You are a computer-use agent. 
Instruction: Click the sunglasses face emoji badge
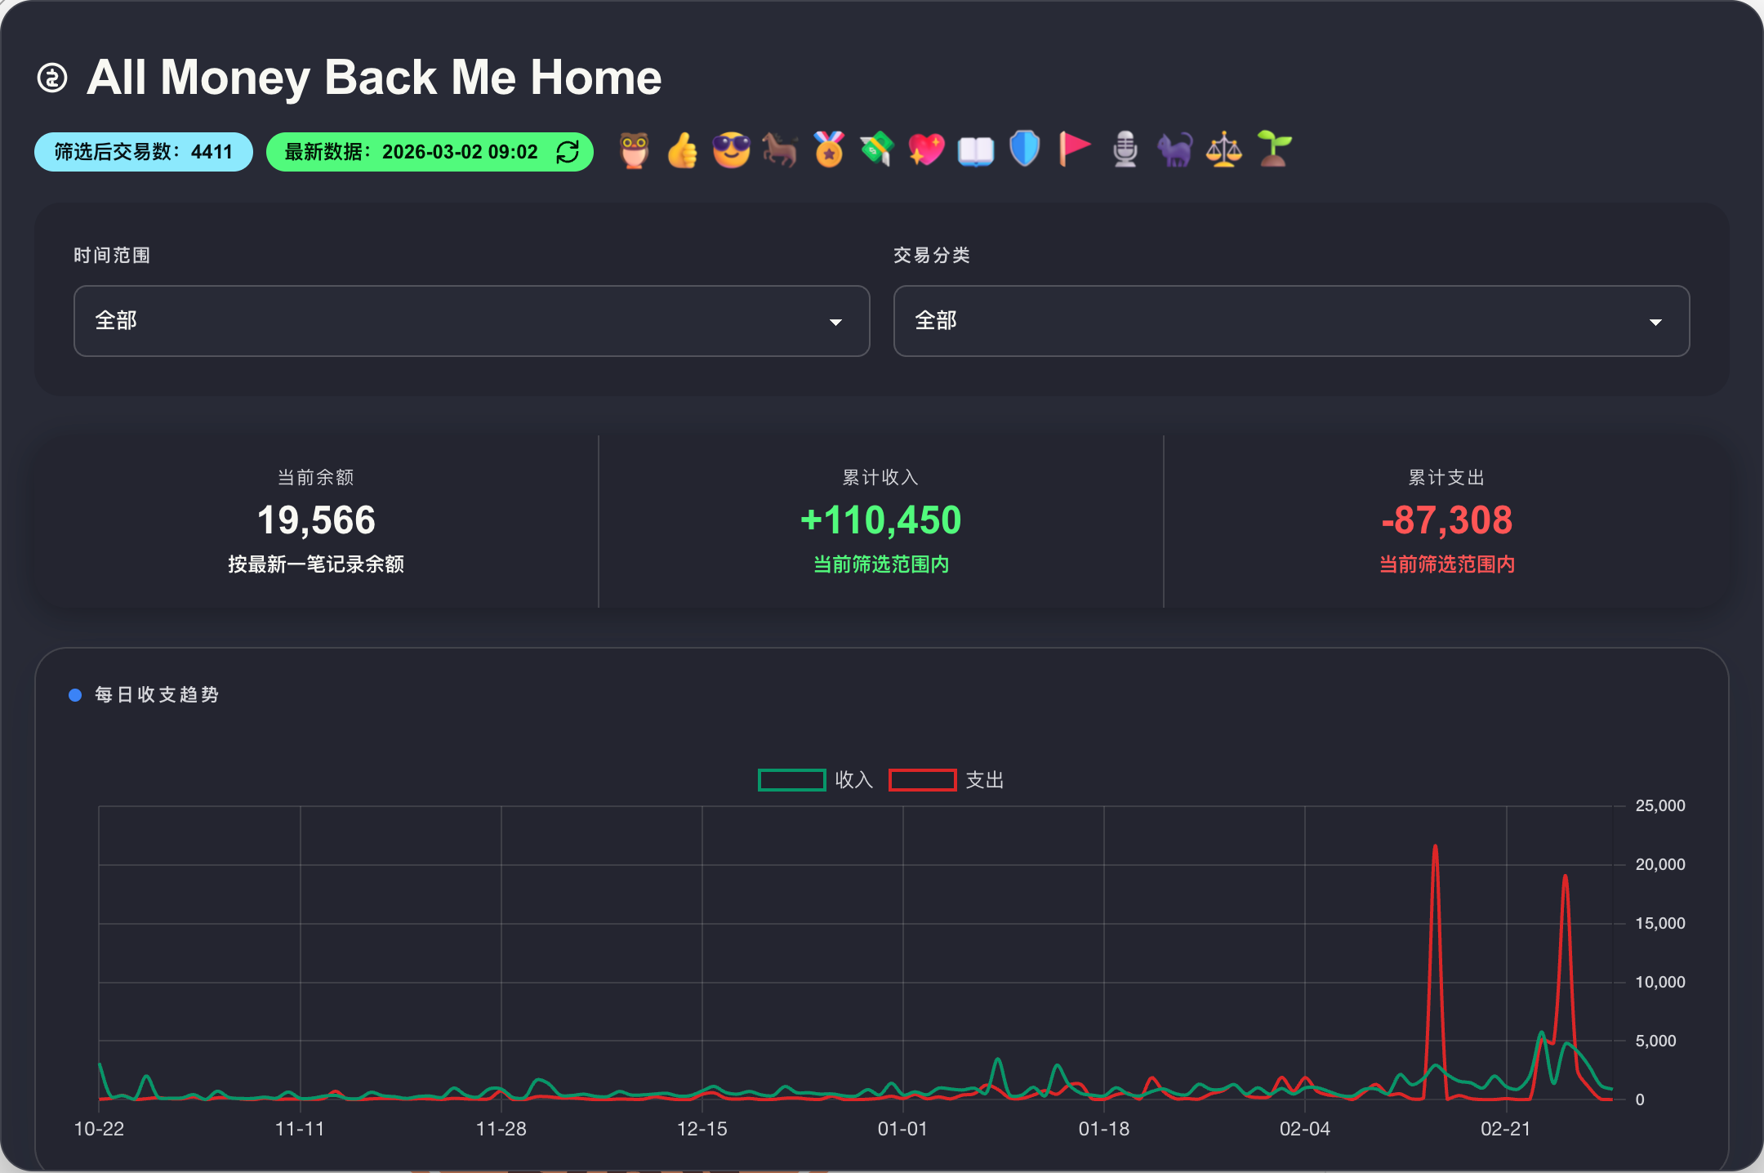click(731, 151)
